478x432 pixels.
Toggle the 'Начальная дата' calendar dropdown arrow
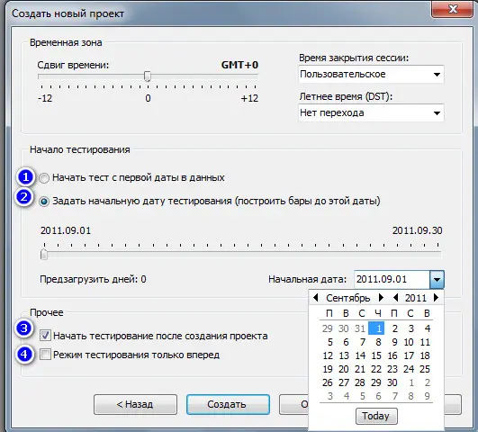[437, 279]
